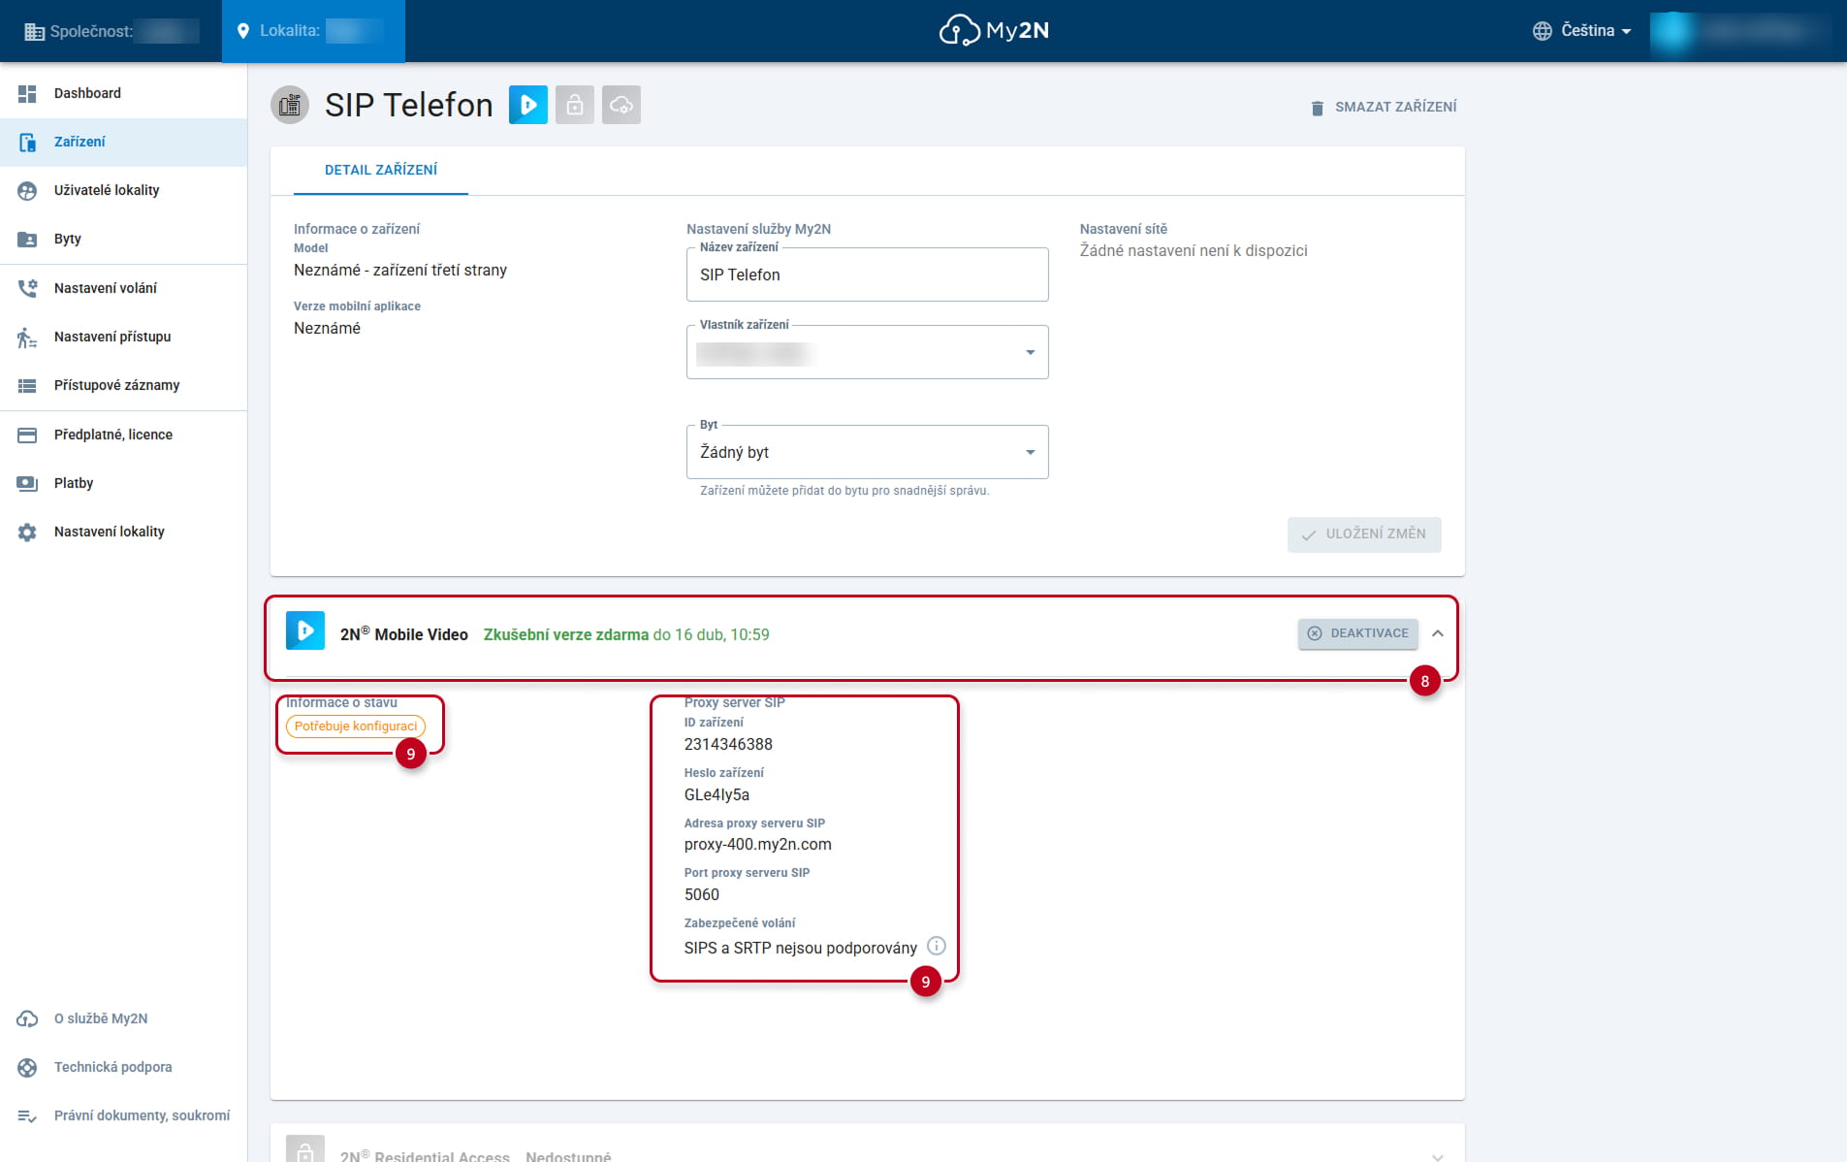
Task: Select the device password GLe4Iy5a
Action: pyautogui.click(x=717, y=794)
